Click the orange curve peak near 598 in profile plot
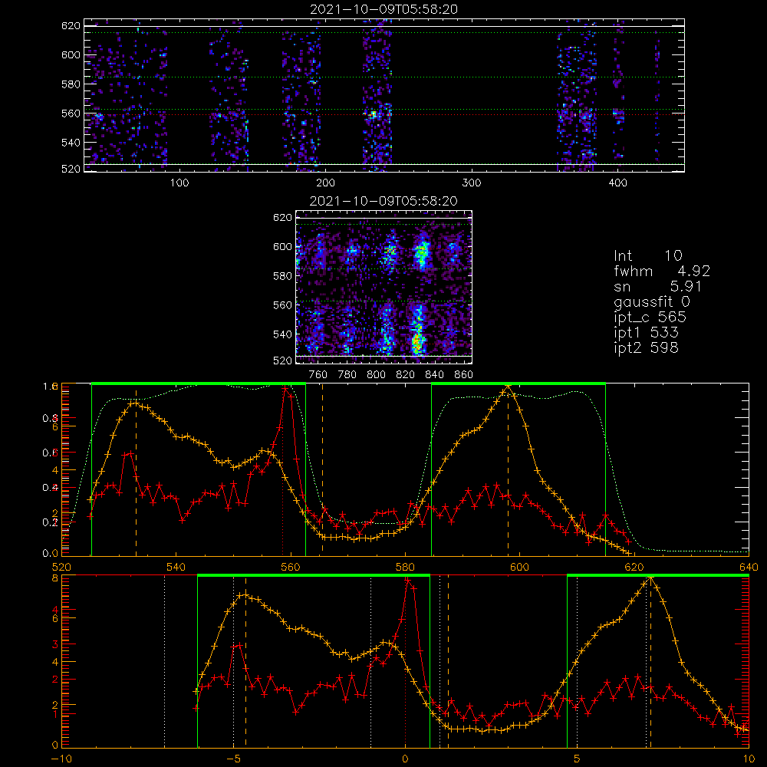The height and width of the screenshot is (767, 767). 508,387
